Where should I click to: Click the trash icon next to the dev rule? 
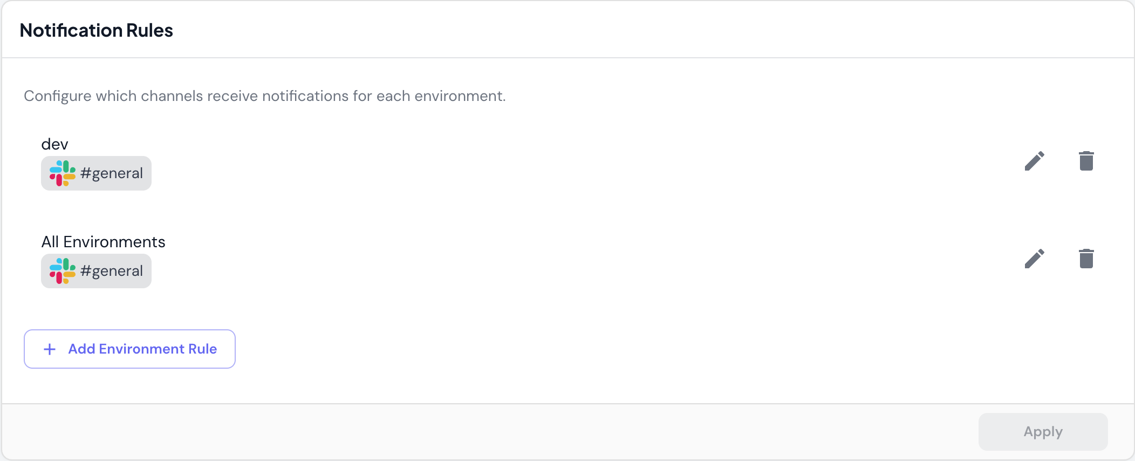coord(1086,160)
